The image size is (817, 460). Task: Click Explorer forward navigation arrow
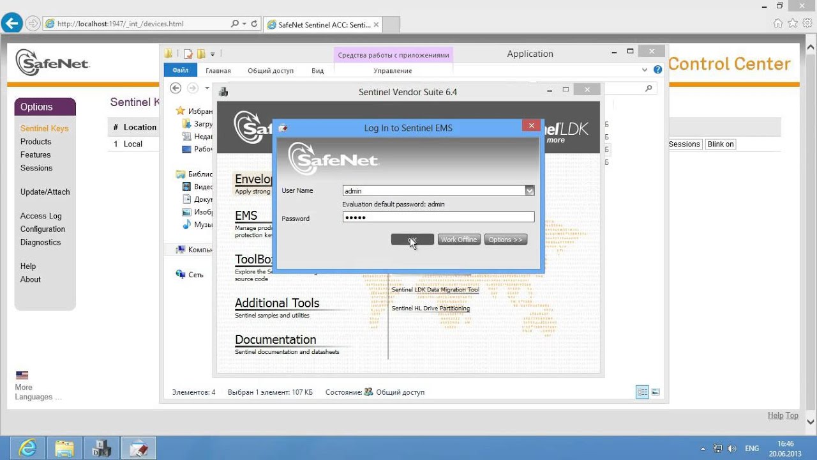[191, 88]
